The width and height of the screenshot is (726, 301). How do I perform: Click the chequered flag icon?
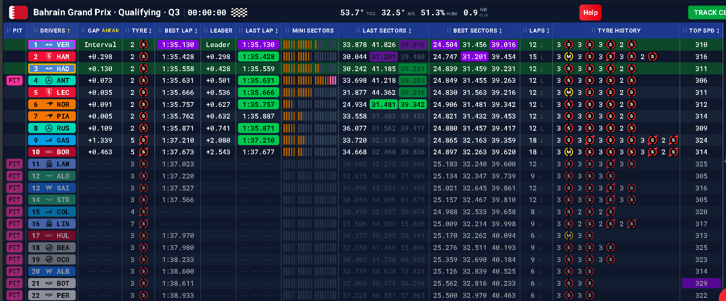coord(239,12)
